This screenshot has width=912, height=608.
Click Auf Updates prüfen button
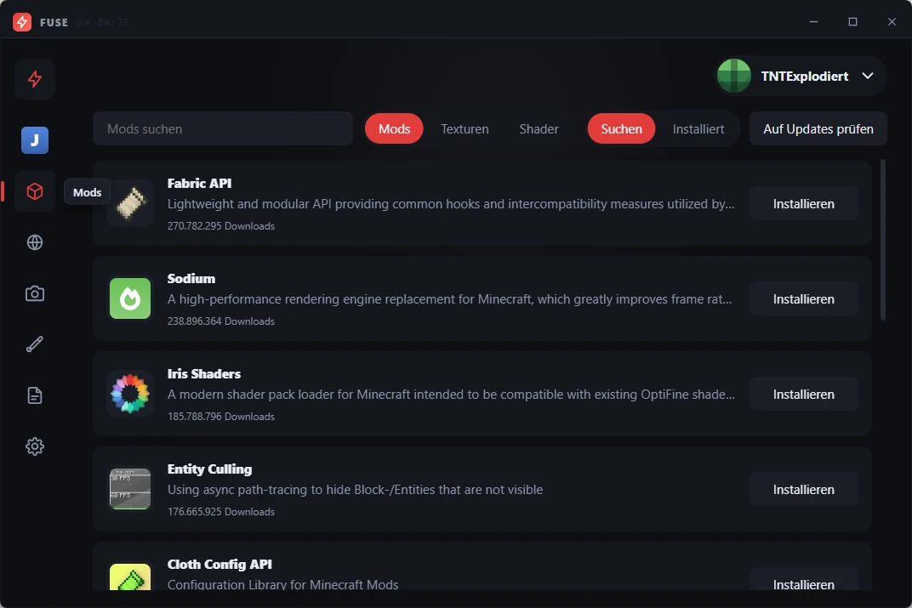818,128
